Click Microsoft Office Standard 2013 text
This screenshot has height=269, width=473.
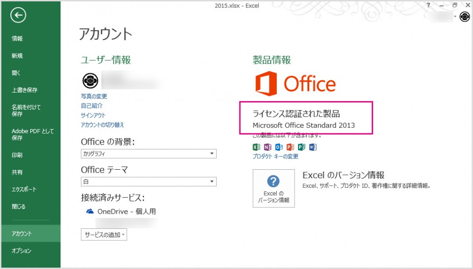pyautogui.click(x=304, y=125)
